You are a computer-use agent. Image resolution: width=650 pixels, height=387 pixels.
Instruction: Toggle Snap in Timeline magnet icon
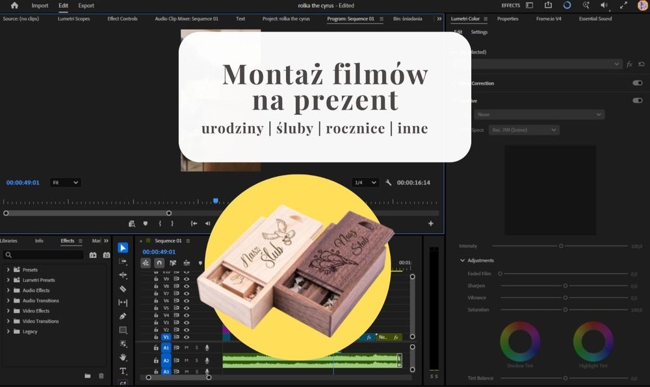coord(159,263)
